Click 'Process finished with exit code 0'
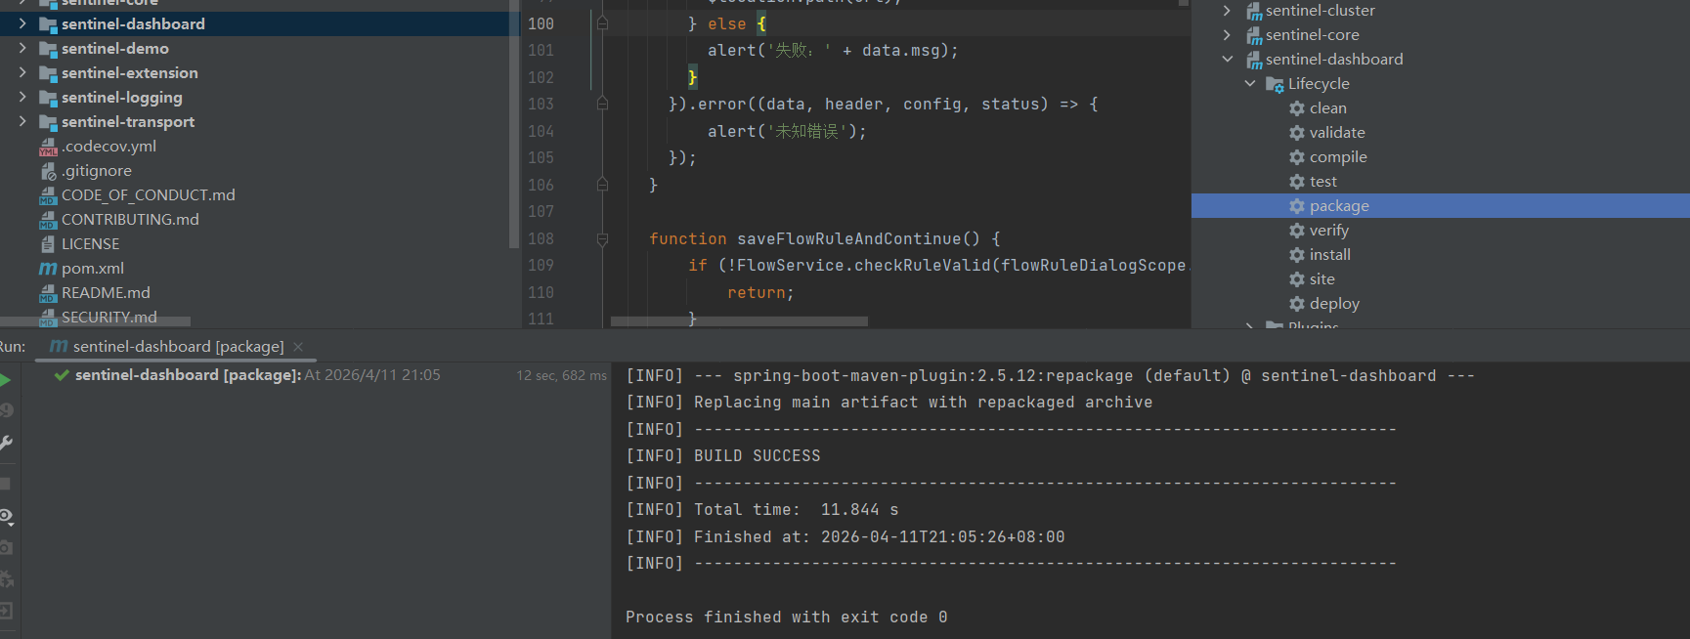Viewport: 1690px width, 639px height. (x=787, y=618)
